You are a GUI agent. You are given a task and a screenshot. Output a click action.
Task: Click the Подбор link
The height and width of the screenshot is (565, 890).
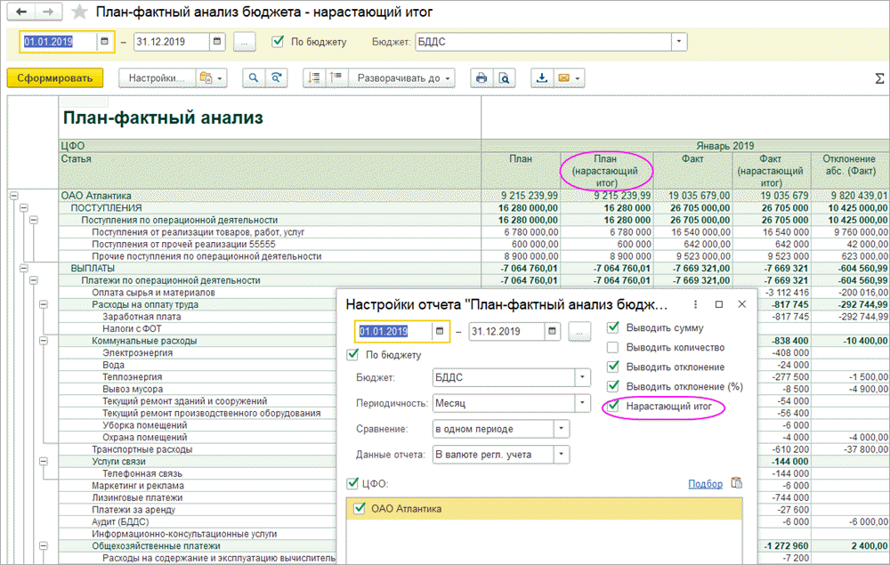pos(705,484)
